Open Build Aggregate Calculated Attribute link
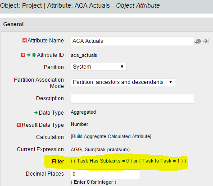Viewport: 213px width, 186px height. point(111,136)
